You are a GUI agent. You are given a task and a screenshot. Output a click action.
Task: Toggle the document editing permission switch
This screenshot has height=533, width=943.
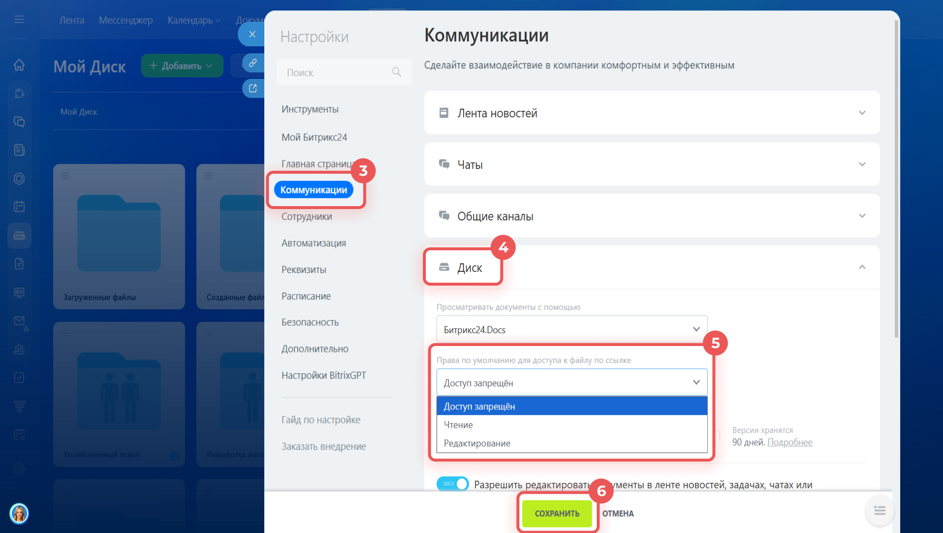pyautogui.click(x=452, y=484)
